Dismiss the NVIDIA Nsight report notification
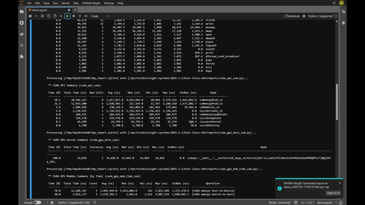Image resolution: width=365 pixels, height=205 pixels. tap(340, 183)
